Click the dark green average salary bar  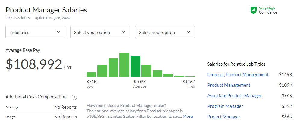pyautogui.click(x=135, y=67)
